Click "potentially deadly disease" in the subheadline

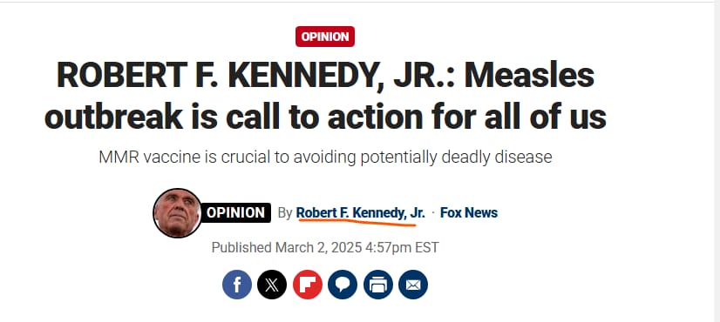456,158
